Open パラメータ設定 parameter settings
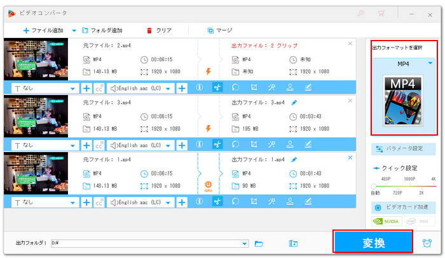This screenshot has height=258, width=445. [404, 150]
